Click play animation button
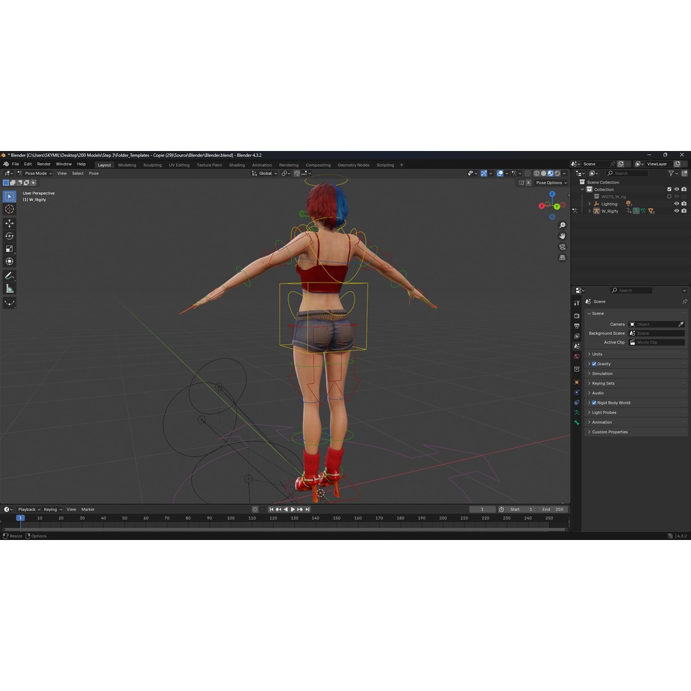Image resolution: width=691 pixels, height=691 pixels. tap(292, 509)
